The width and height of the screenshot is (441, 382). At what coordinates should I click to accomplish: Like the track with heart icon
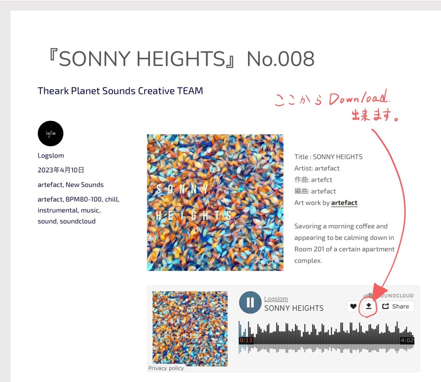point(353,306)
